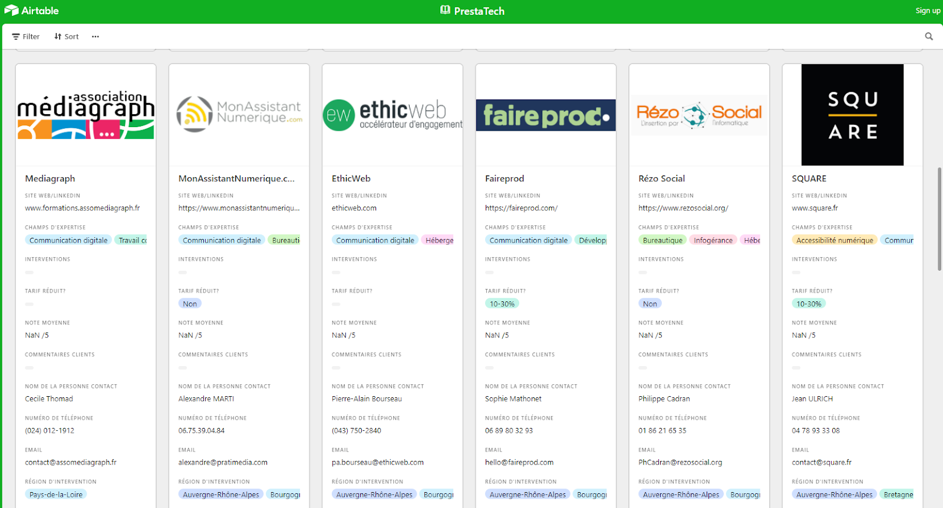Click EthicWeb's Auvergne-Rhône-Alpes region tag
Image resolution: width=943 pixels, height=508 pixels.
pos(374,494)
